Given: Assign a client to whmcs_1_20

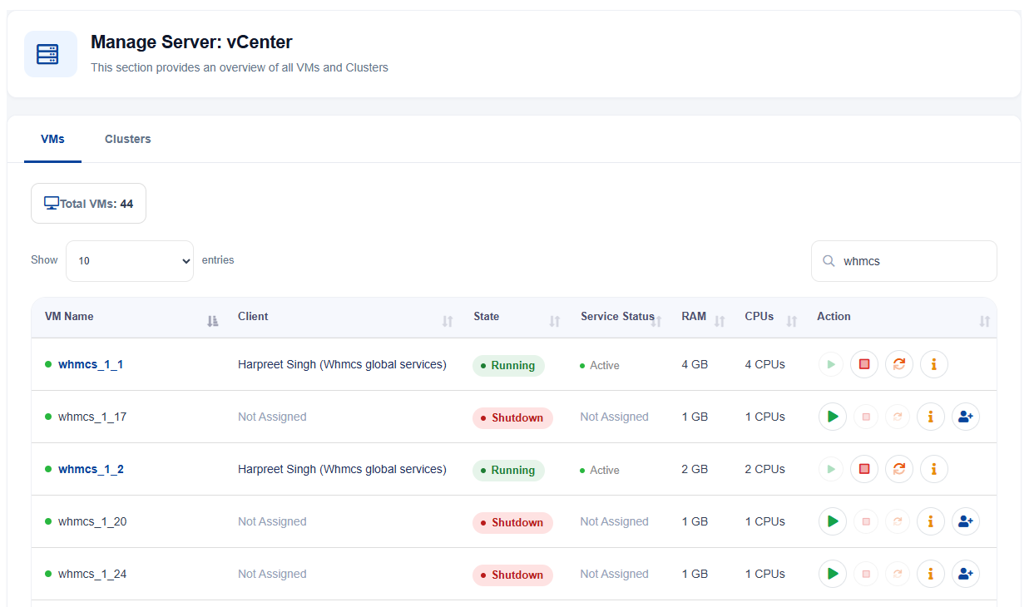Looking at the screenshot, I should click(965, 521).
